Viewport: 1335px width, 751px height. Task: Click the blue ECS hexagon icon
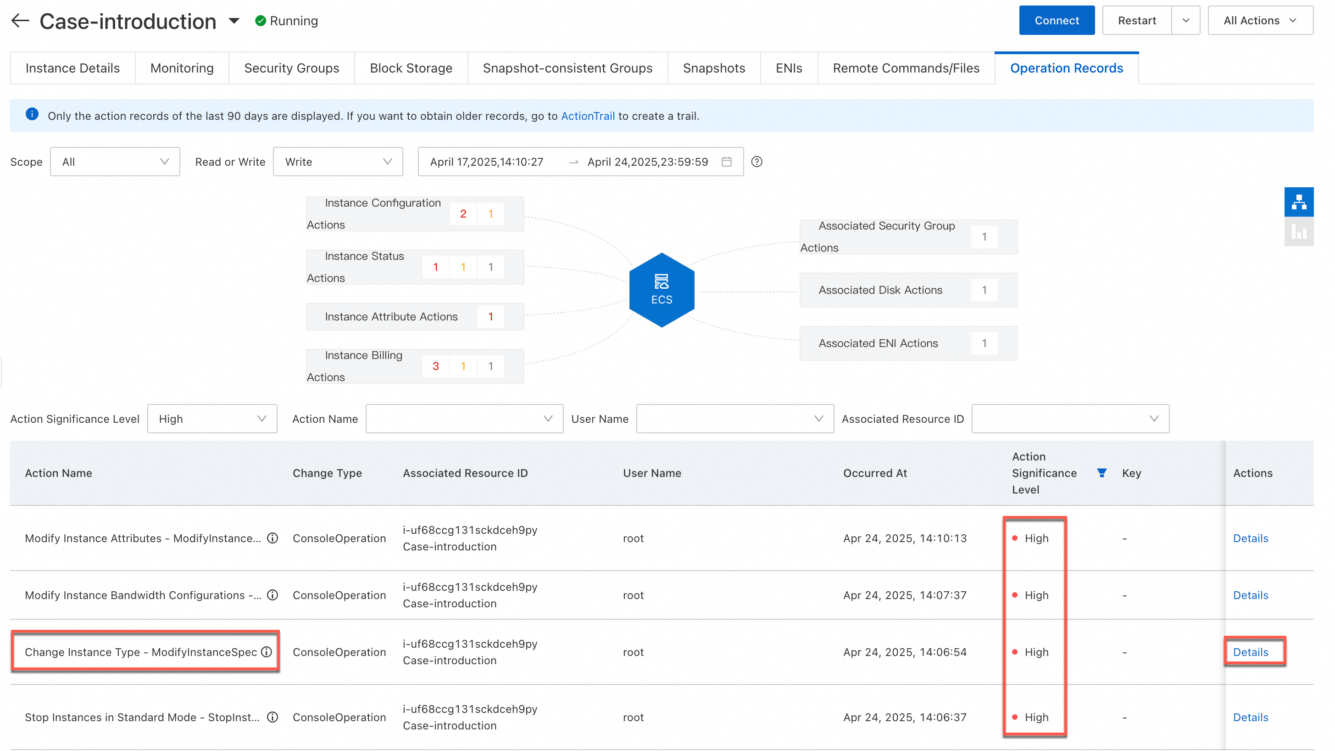(x=661, y=290)
